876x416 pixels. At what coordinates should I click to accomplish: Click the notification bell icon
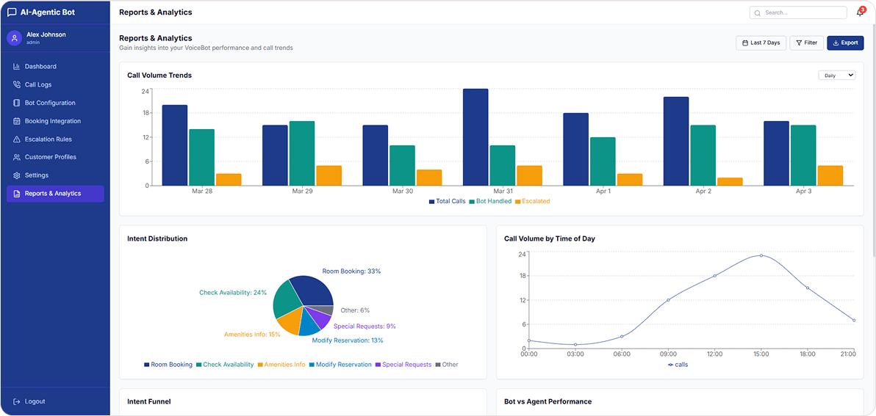pyautogui.click(x=860, y=12)
